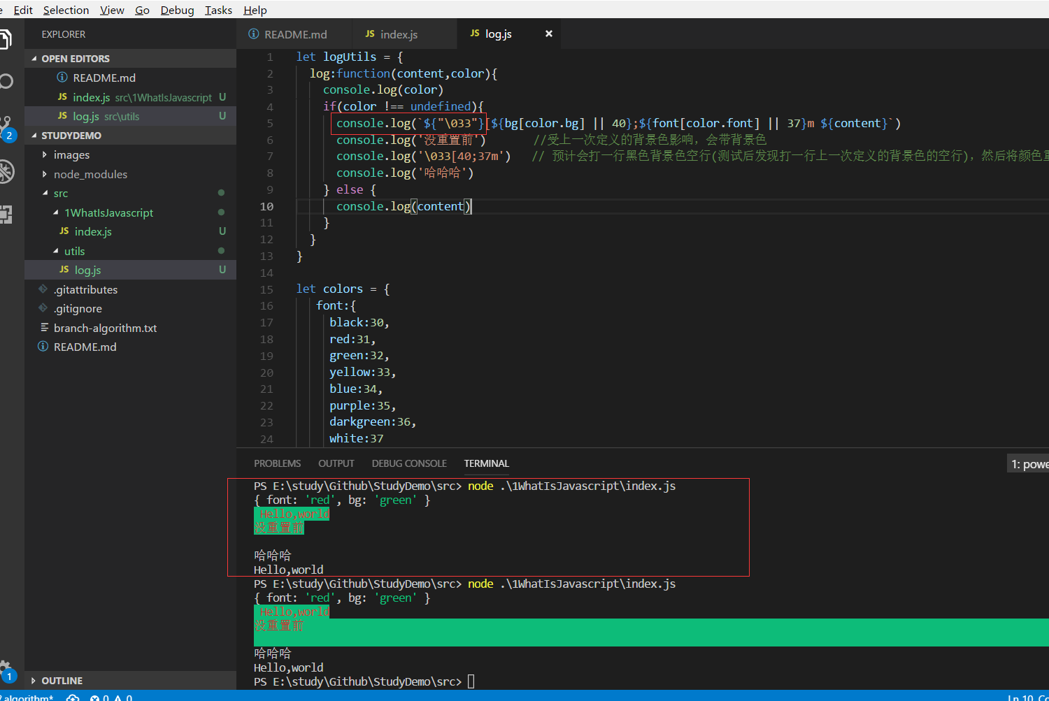Viewport: 1049px width, 701px height.
Task: Click the JS icon on log.js tab
Action: (x=475, y=33)
